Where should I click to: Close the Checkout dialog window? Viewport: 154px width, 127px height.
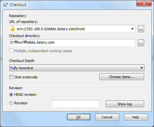coord(144,3)
